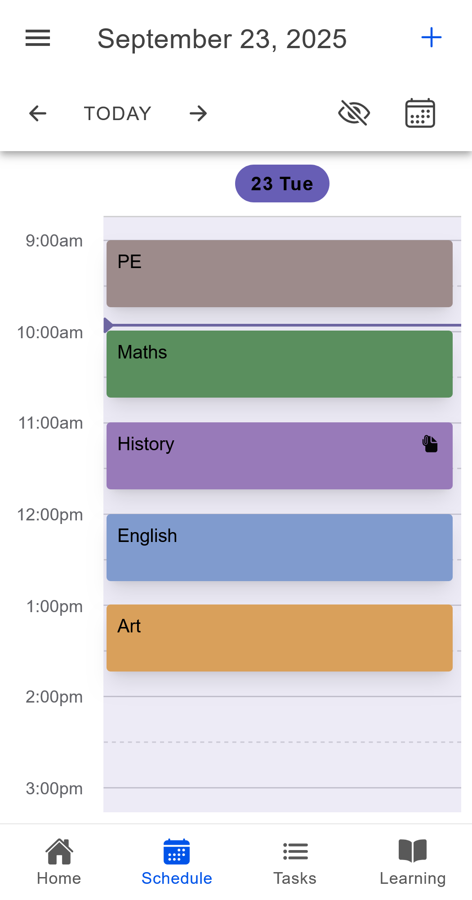The height and width of the screenshot is (900, 472).
Task: Open the navigation drawer menu
Action: pyautogui.click(x=37, y=39)
